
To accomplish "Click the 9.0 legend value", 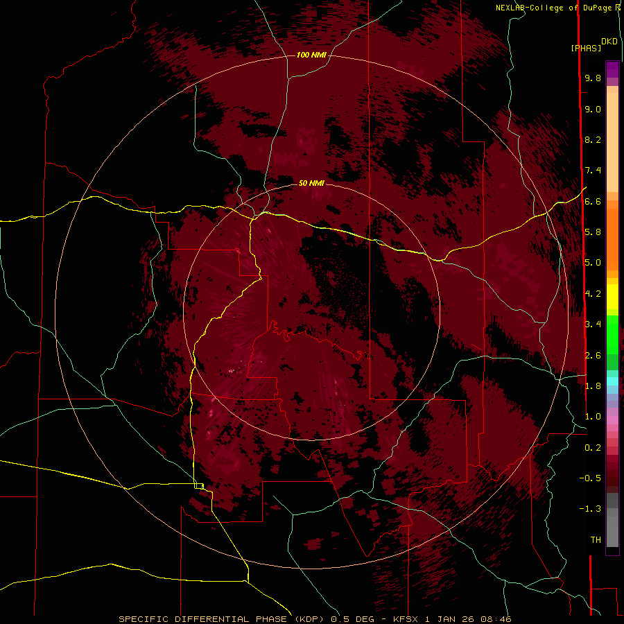I will coord(593,109).
